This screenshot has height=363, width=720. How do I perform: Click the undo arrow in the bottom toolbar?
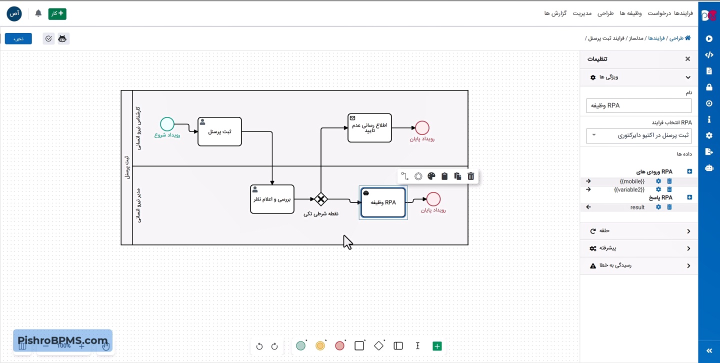click(259, 346)
